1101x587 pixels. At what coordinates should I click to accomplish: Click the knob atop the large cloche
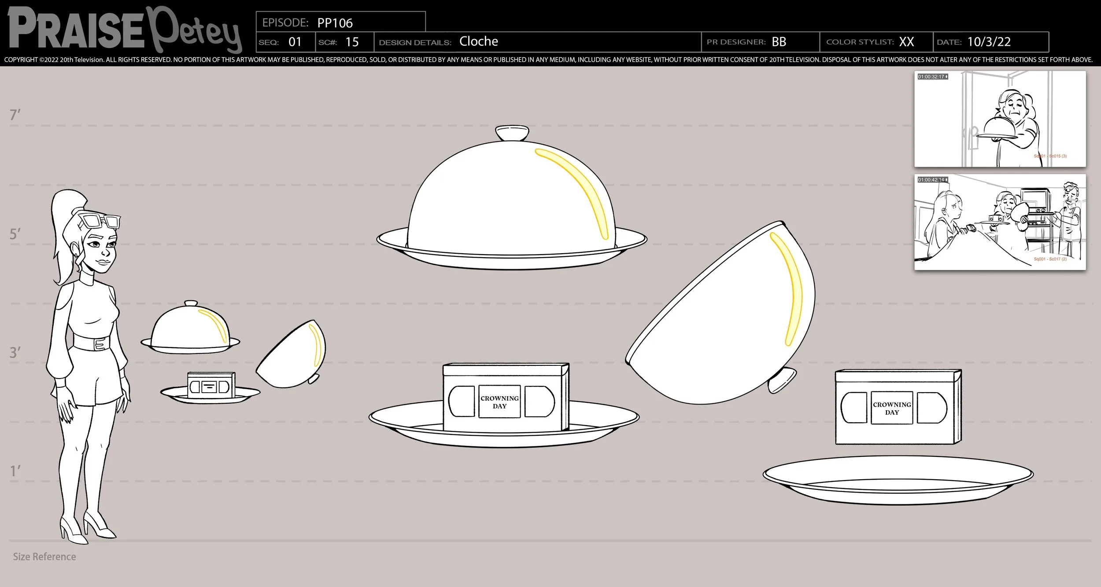tap(512, 133)
